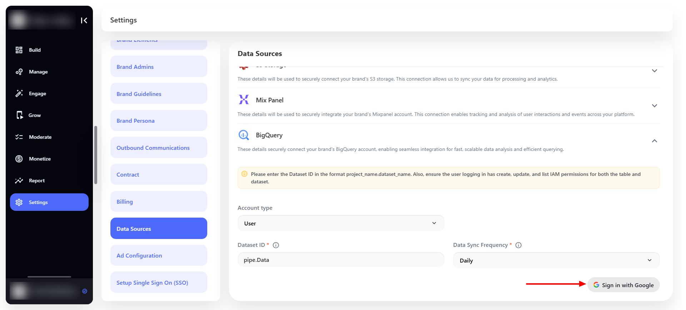Click the Dataset ID info icon

[x=276, y=245]
